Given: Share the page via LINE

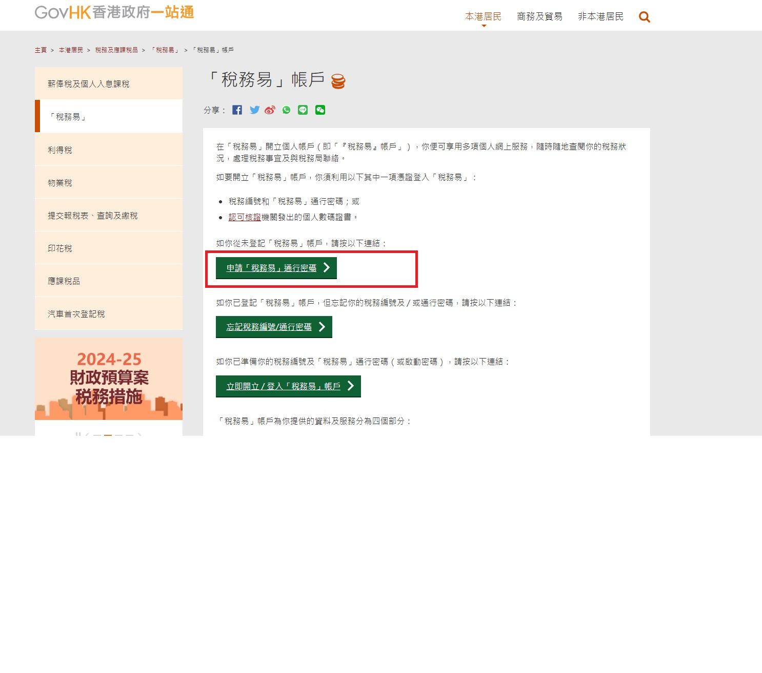Looking at the screenshot, I should tap(303, 109).
